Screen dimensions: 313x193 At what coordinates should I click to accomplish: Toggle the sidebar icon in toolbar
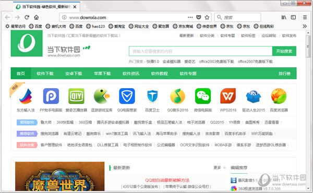(293, 17)
